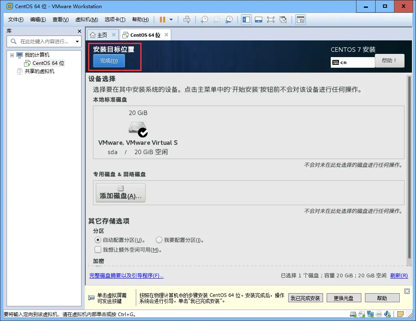
Task: Click the 帮助！ button in installer header
Action: pyautogui.click(x=389, y=61)
